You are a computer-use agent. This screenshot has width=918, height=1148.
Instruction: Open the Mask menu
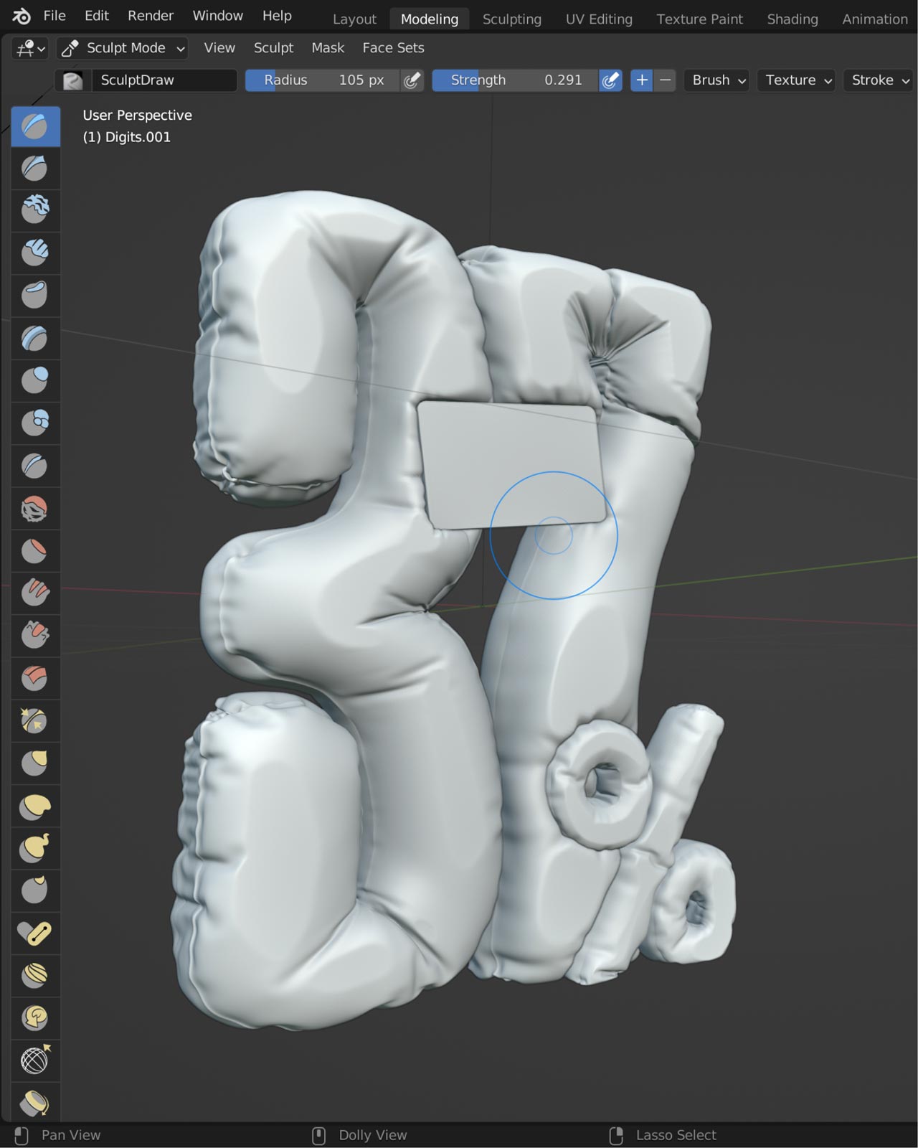(x=328, y=48)
